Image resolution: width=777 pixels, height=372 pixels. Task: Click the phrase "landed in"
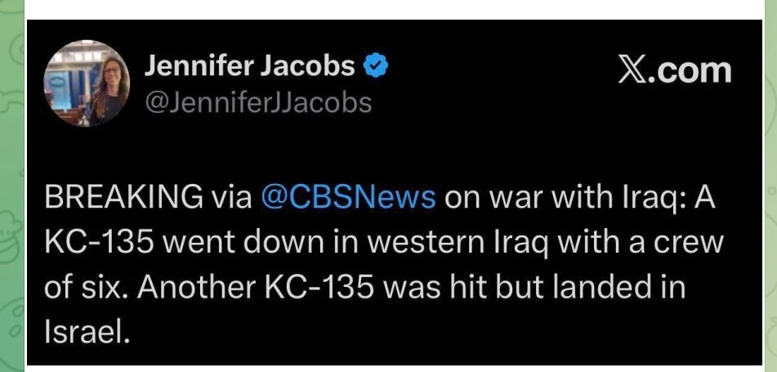(x=627, y=289)
